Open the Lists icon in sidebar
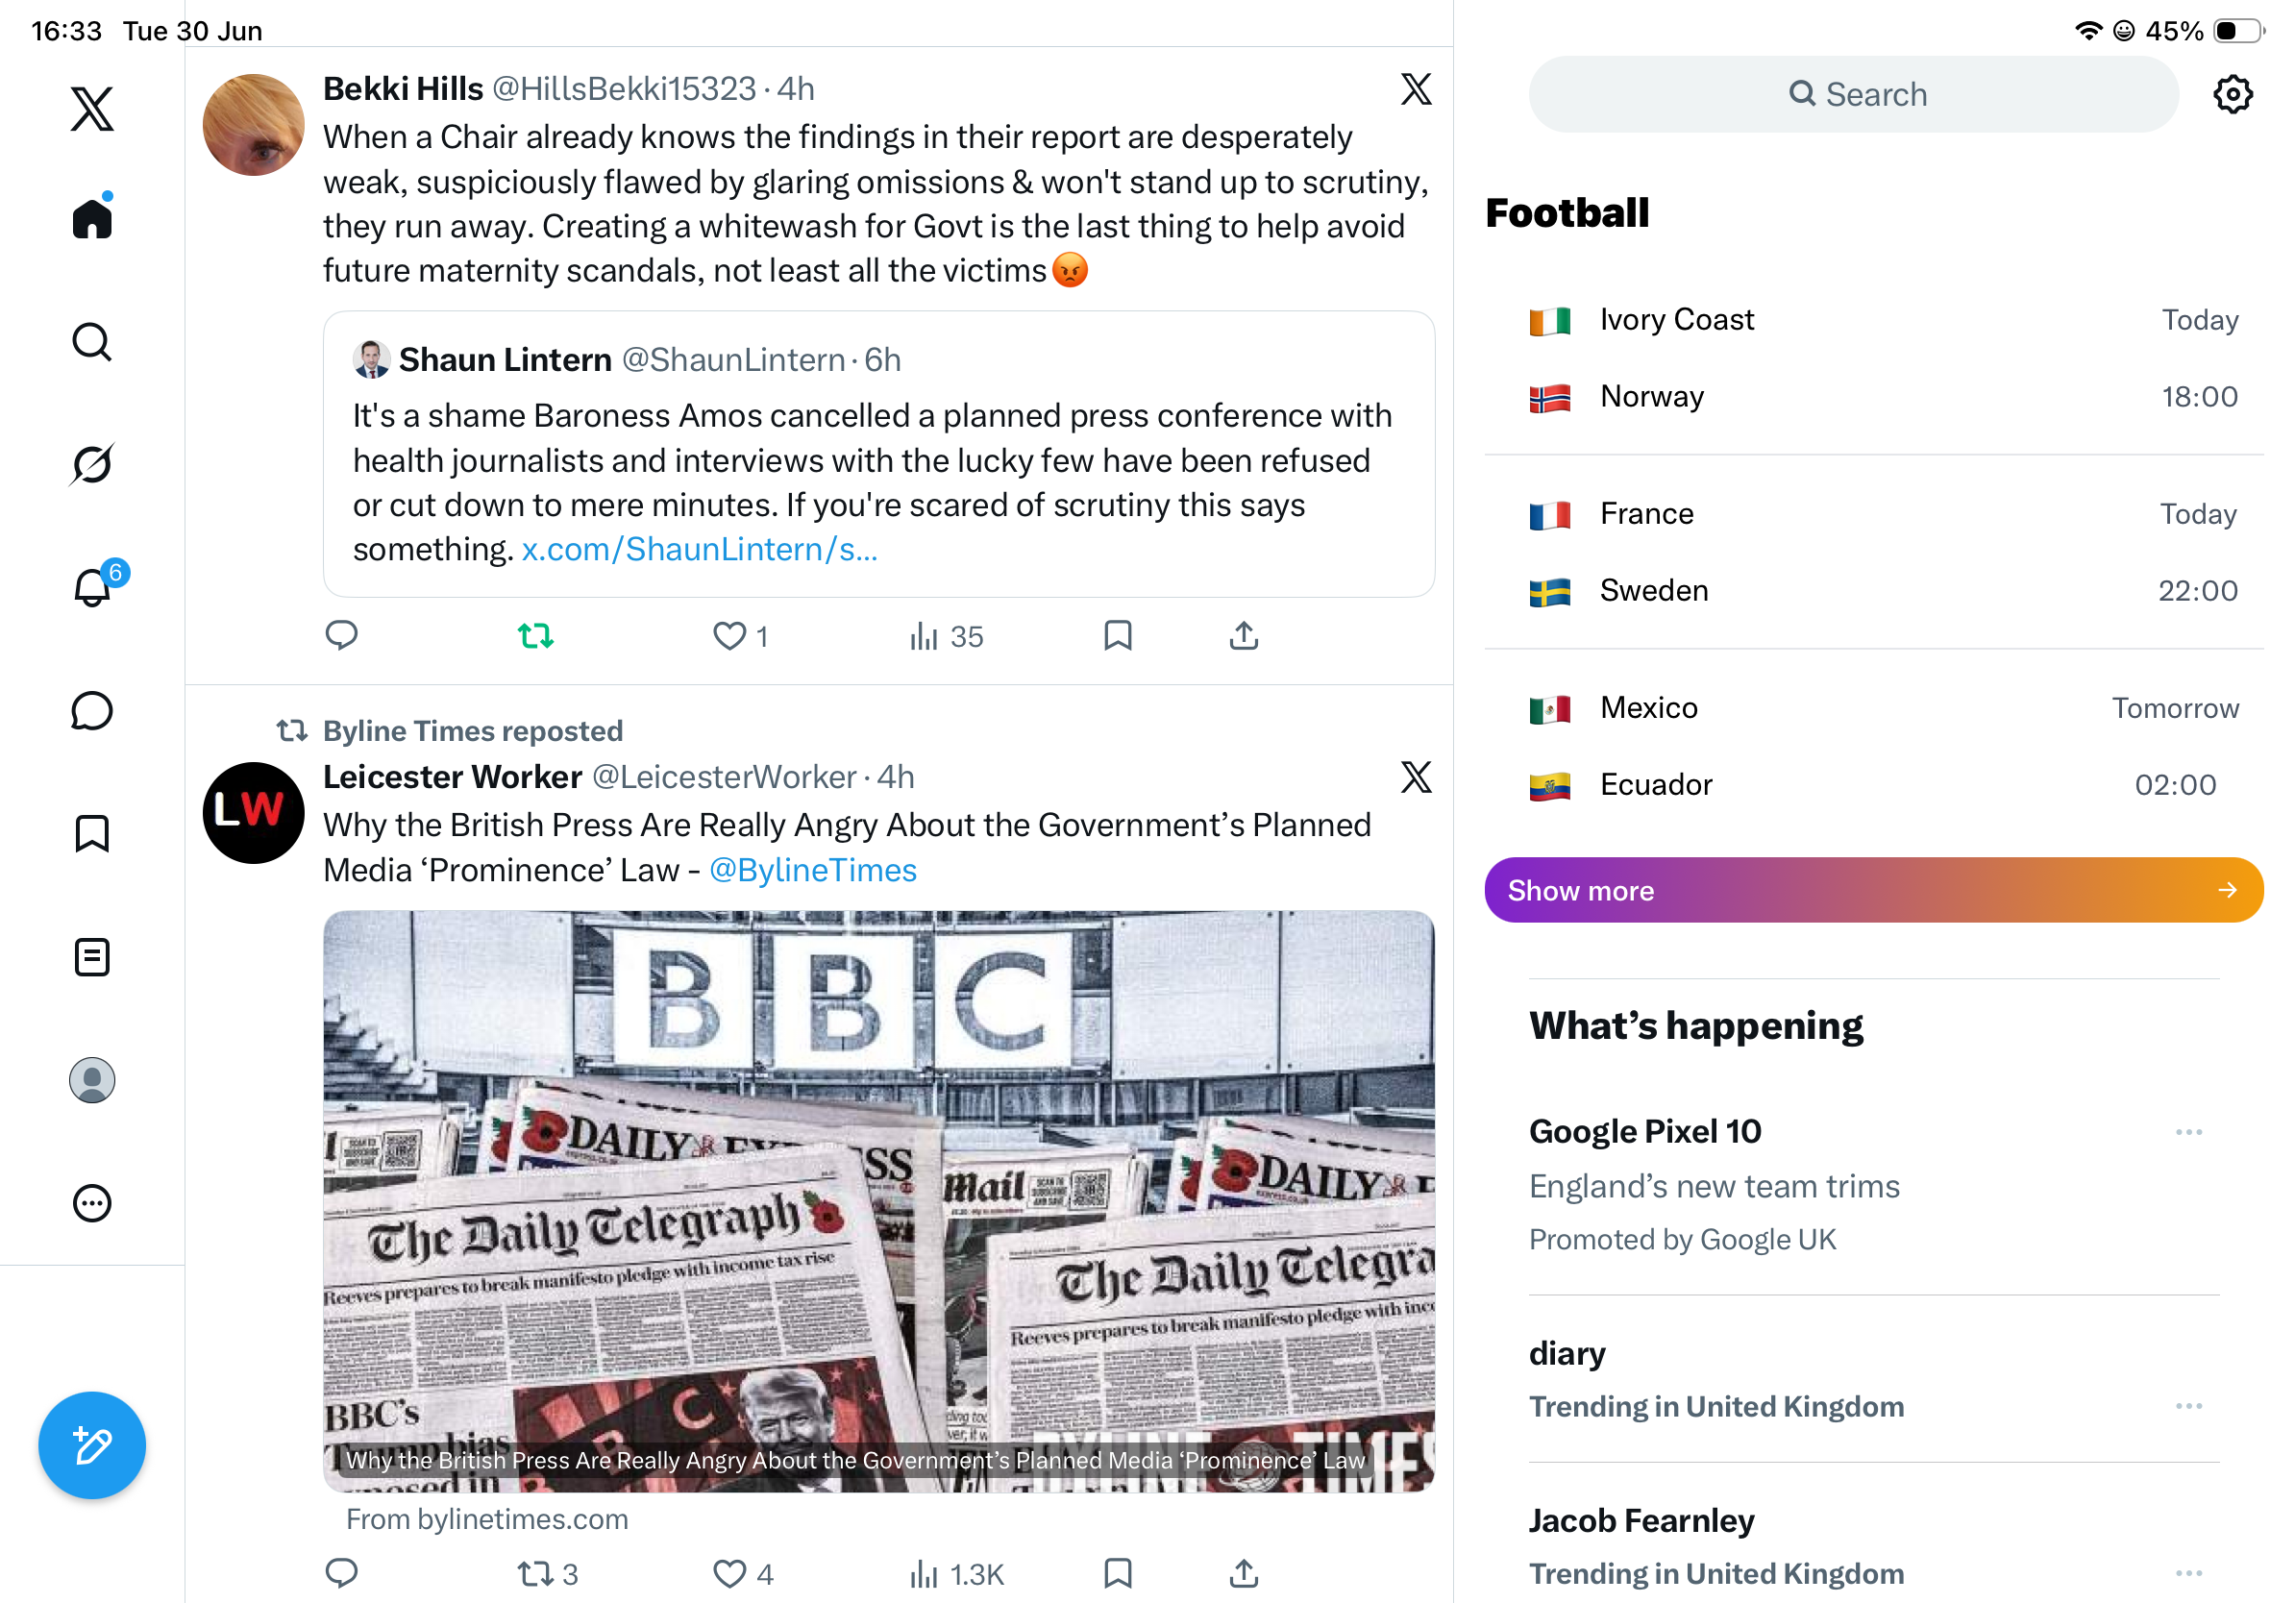Viewport: 2295px width, 1603px height. (x=92, y=957)
